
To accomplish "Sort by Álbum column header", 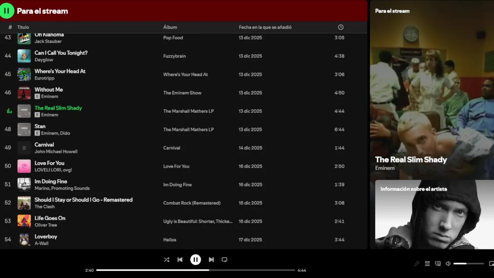I will 170,27.
